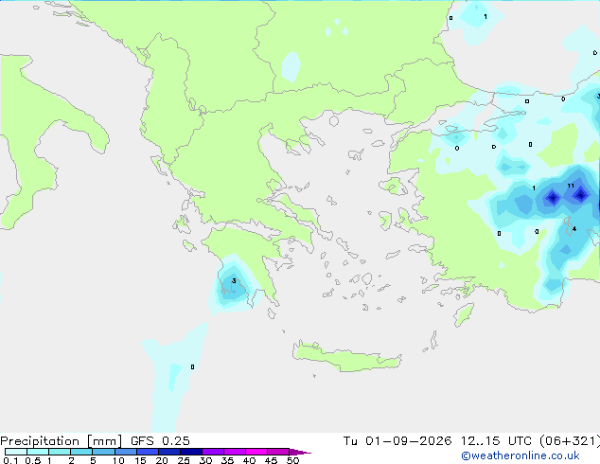Click the 'Precipitation [mm]' title text

[x=61, y=441]
